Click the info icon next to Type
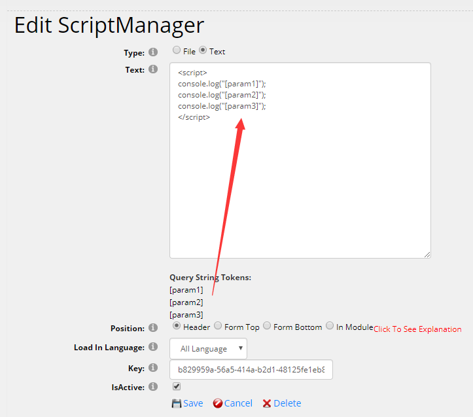The width and height of the screenshot is (473, 417). (x=153, y=52)
